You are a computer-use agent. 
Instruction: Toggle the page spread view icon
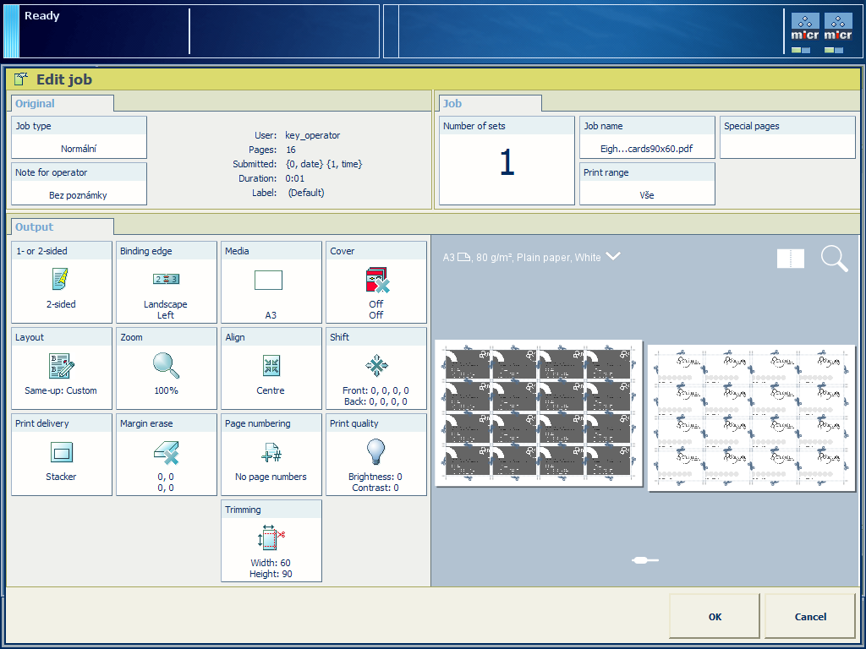tap(791, 259)
